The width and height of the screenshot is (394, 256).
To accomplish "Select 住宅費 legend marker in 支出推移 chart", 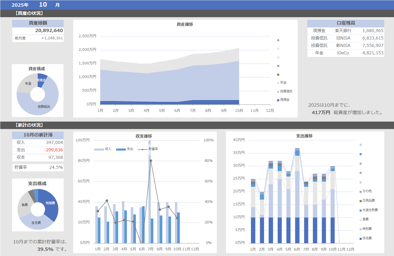I will click(x=361, y=239).
